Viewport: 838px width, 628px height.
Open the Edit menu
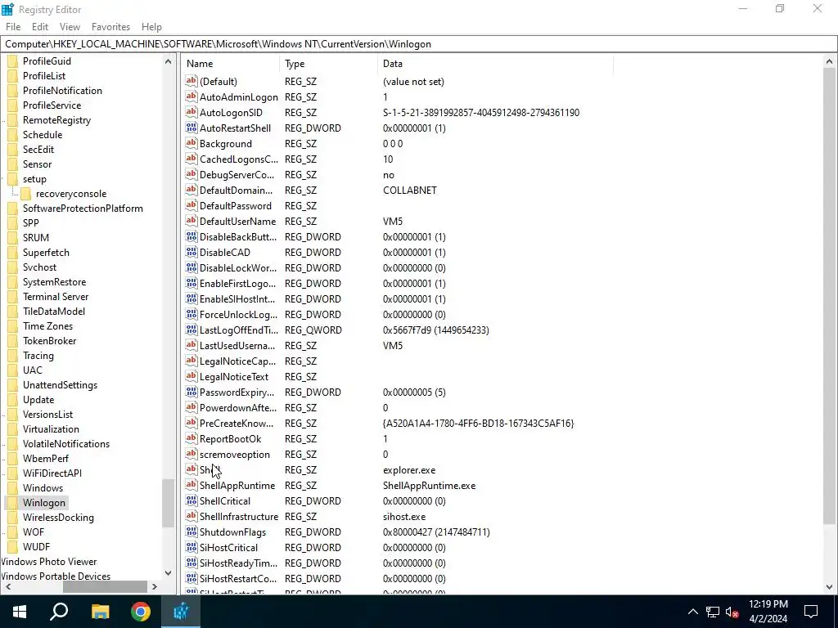coord(40,27)
